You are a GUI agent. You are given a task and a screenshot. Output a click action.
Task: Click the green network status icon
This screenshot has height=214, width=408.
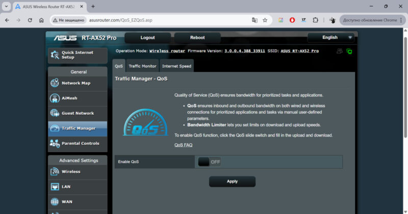pyautogui.click(x=349, y=51)
